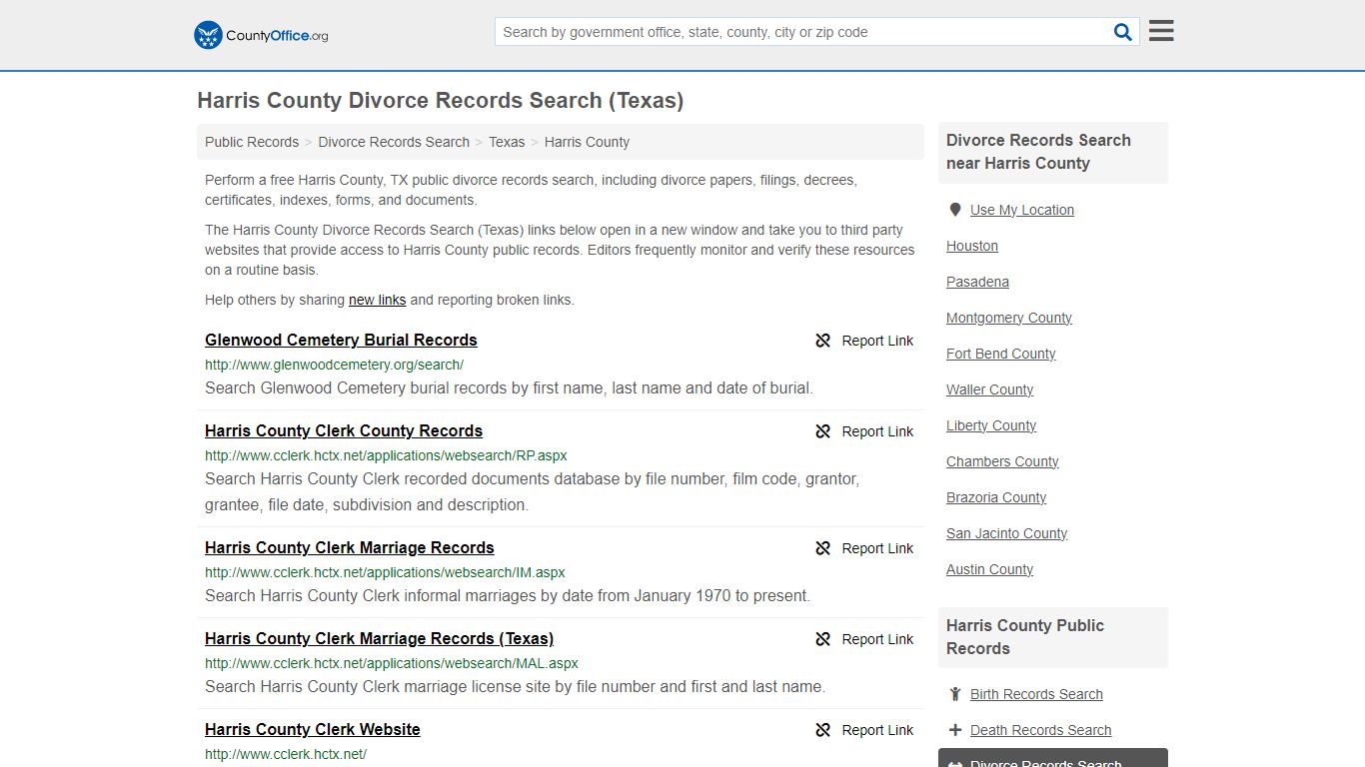Visit the cclerk.hctx.net root URL
1365x767 pixels.
286,754
